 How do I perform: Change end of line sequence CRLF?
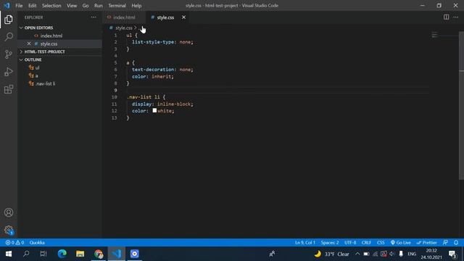pyautogui.click(x=366, y=243)
